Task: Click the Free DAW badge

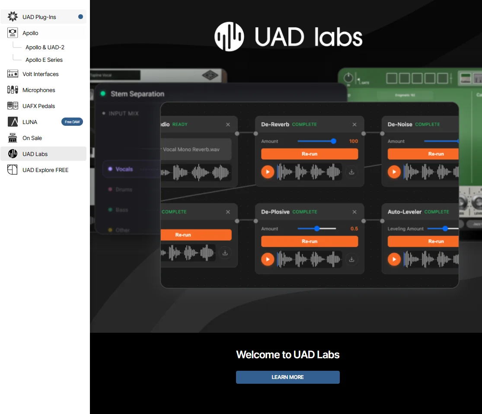Action: [72, 122]
